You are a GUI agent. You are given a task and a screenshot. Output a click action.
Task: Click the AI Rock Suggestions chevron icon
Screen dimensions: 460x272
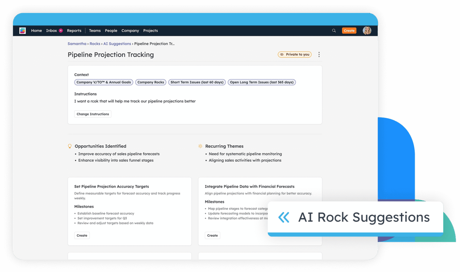(283, 217)
